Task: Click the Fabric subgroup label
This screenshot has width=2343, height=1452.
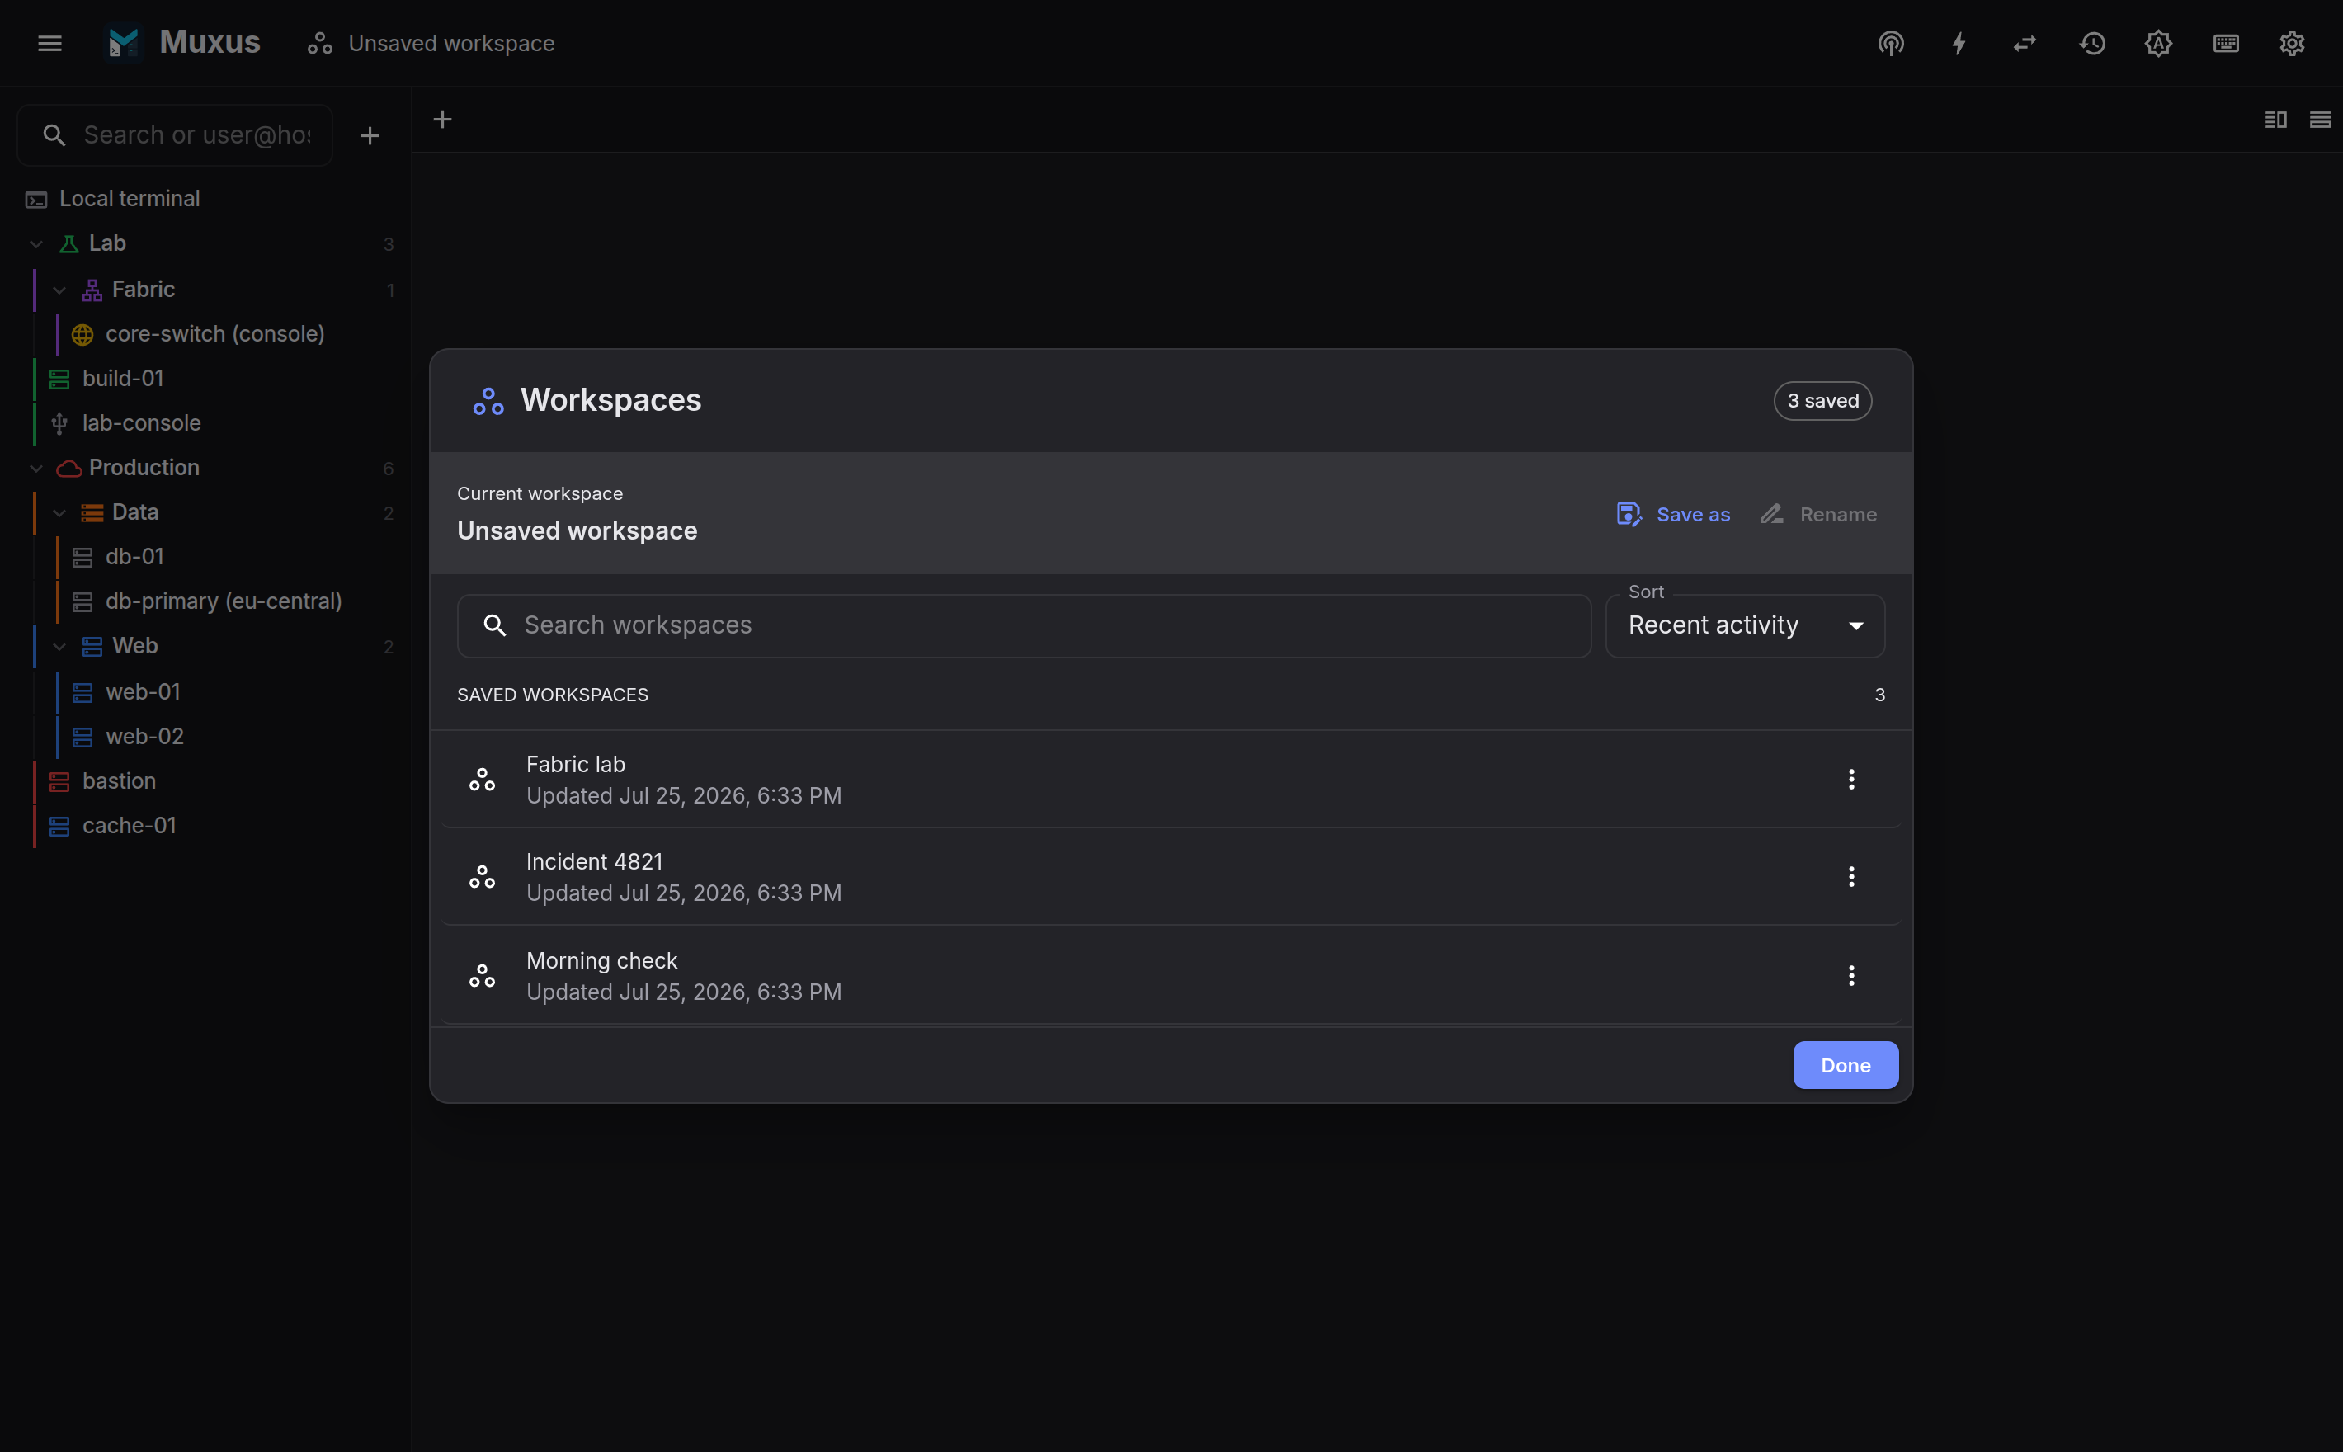Action: coord(143,289)
